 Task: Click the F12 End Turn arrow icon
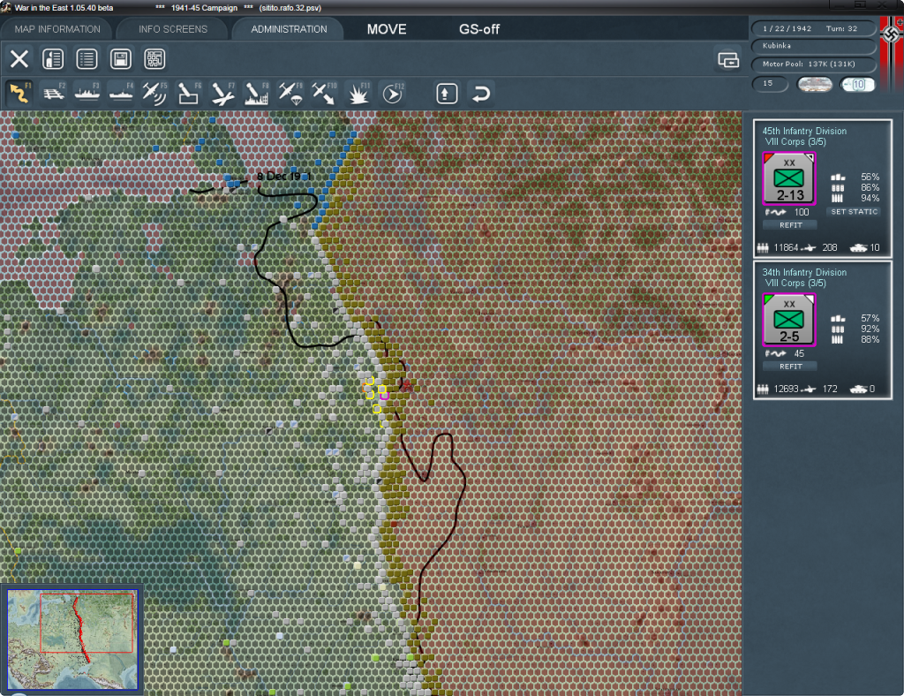(x=392, y=94)
